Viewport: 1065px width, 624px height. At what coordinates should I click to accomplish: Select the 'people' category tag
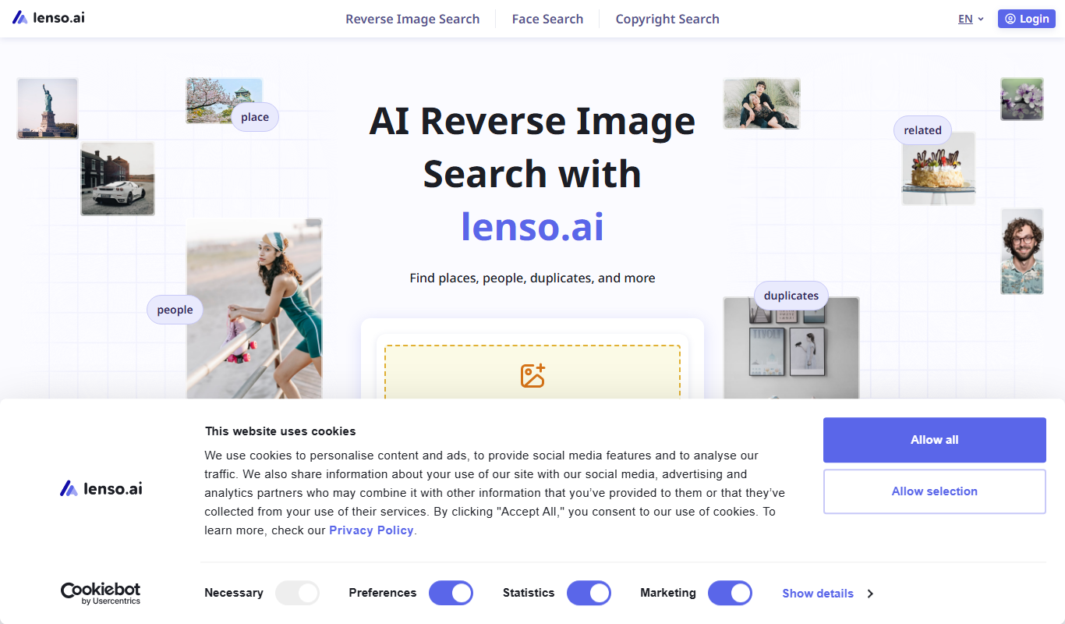pos(175,310)
